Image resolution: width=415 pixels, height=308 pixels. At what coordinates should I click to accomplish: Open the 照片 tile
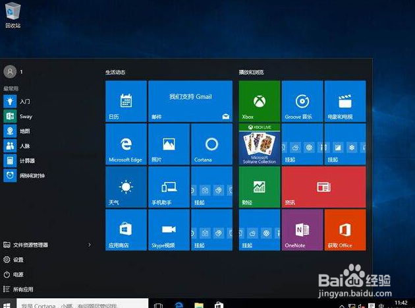click(x=169, y=144)
